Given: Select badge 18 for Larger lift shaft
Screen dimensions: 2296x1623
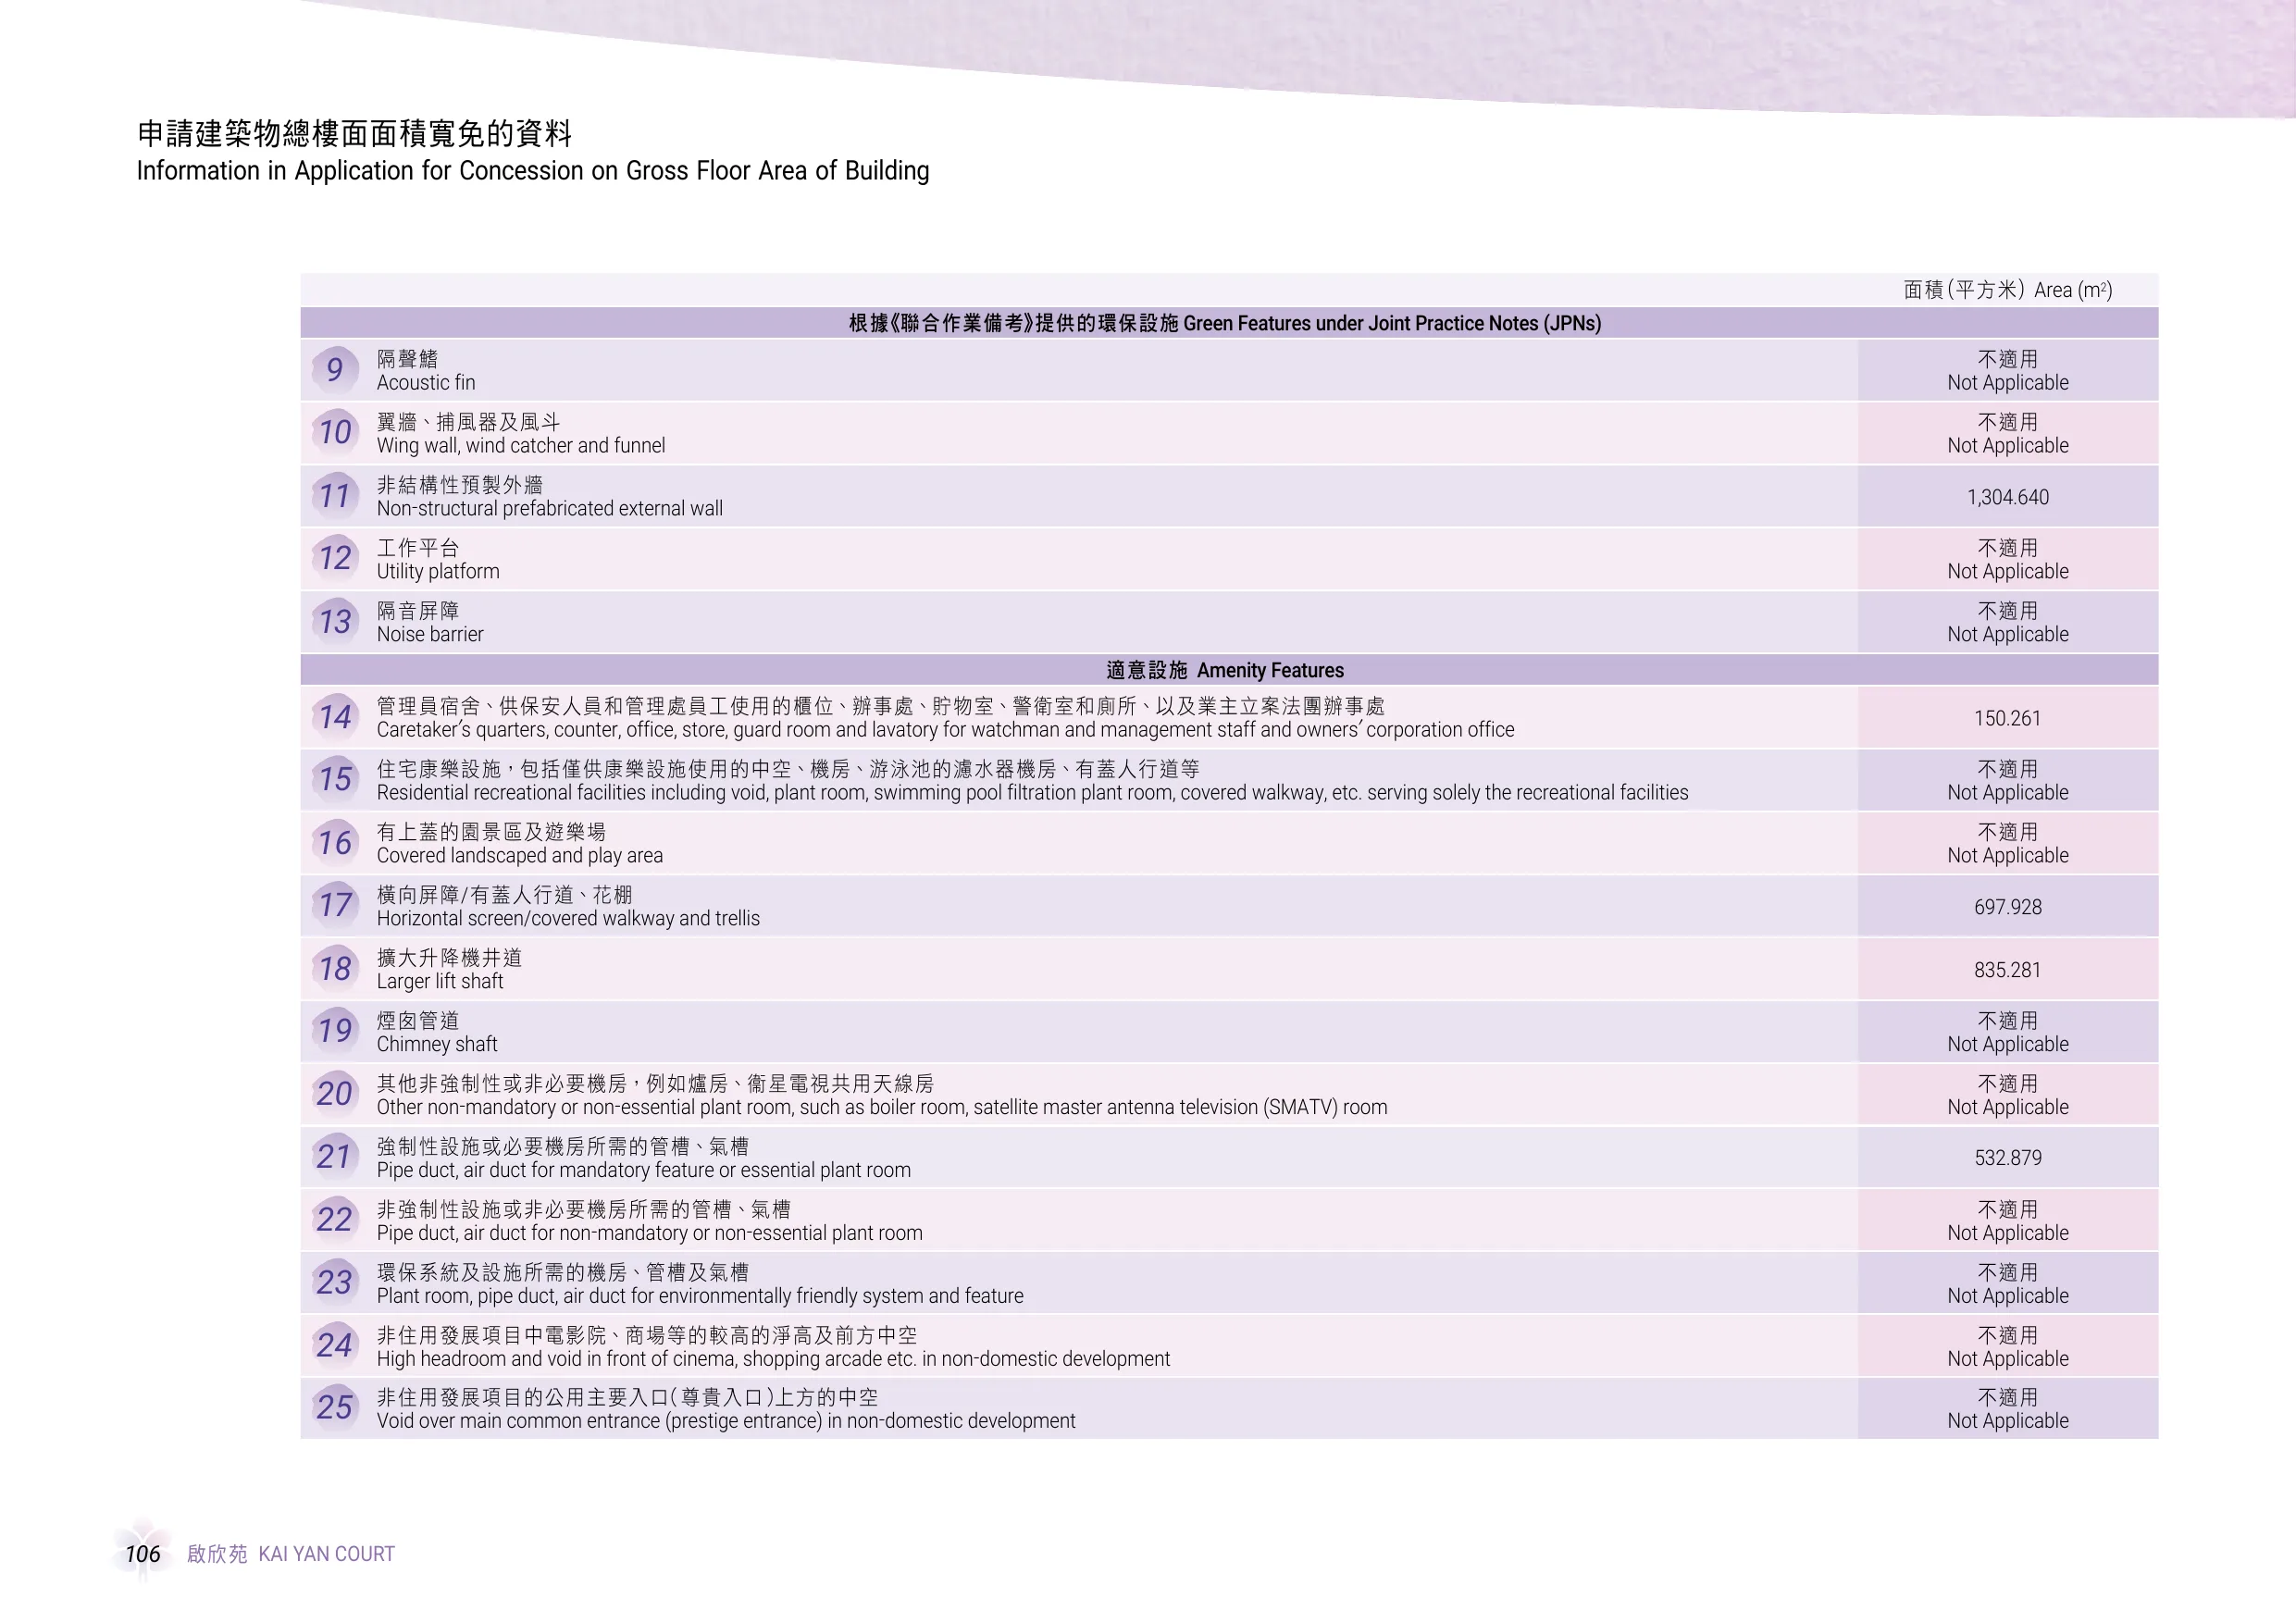Looking at the screenshot, I should pyautogui.click(x=336, y=969).
